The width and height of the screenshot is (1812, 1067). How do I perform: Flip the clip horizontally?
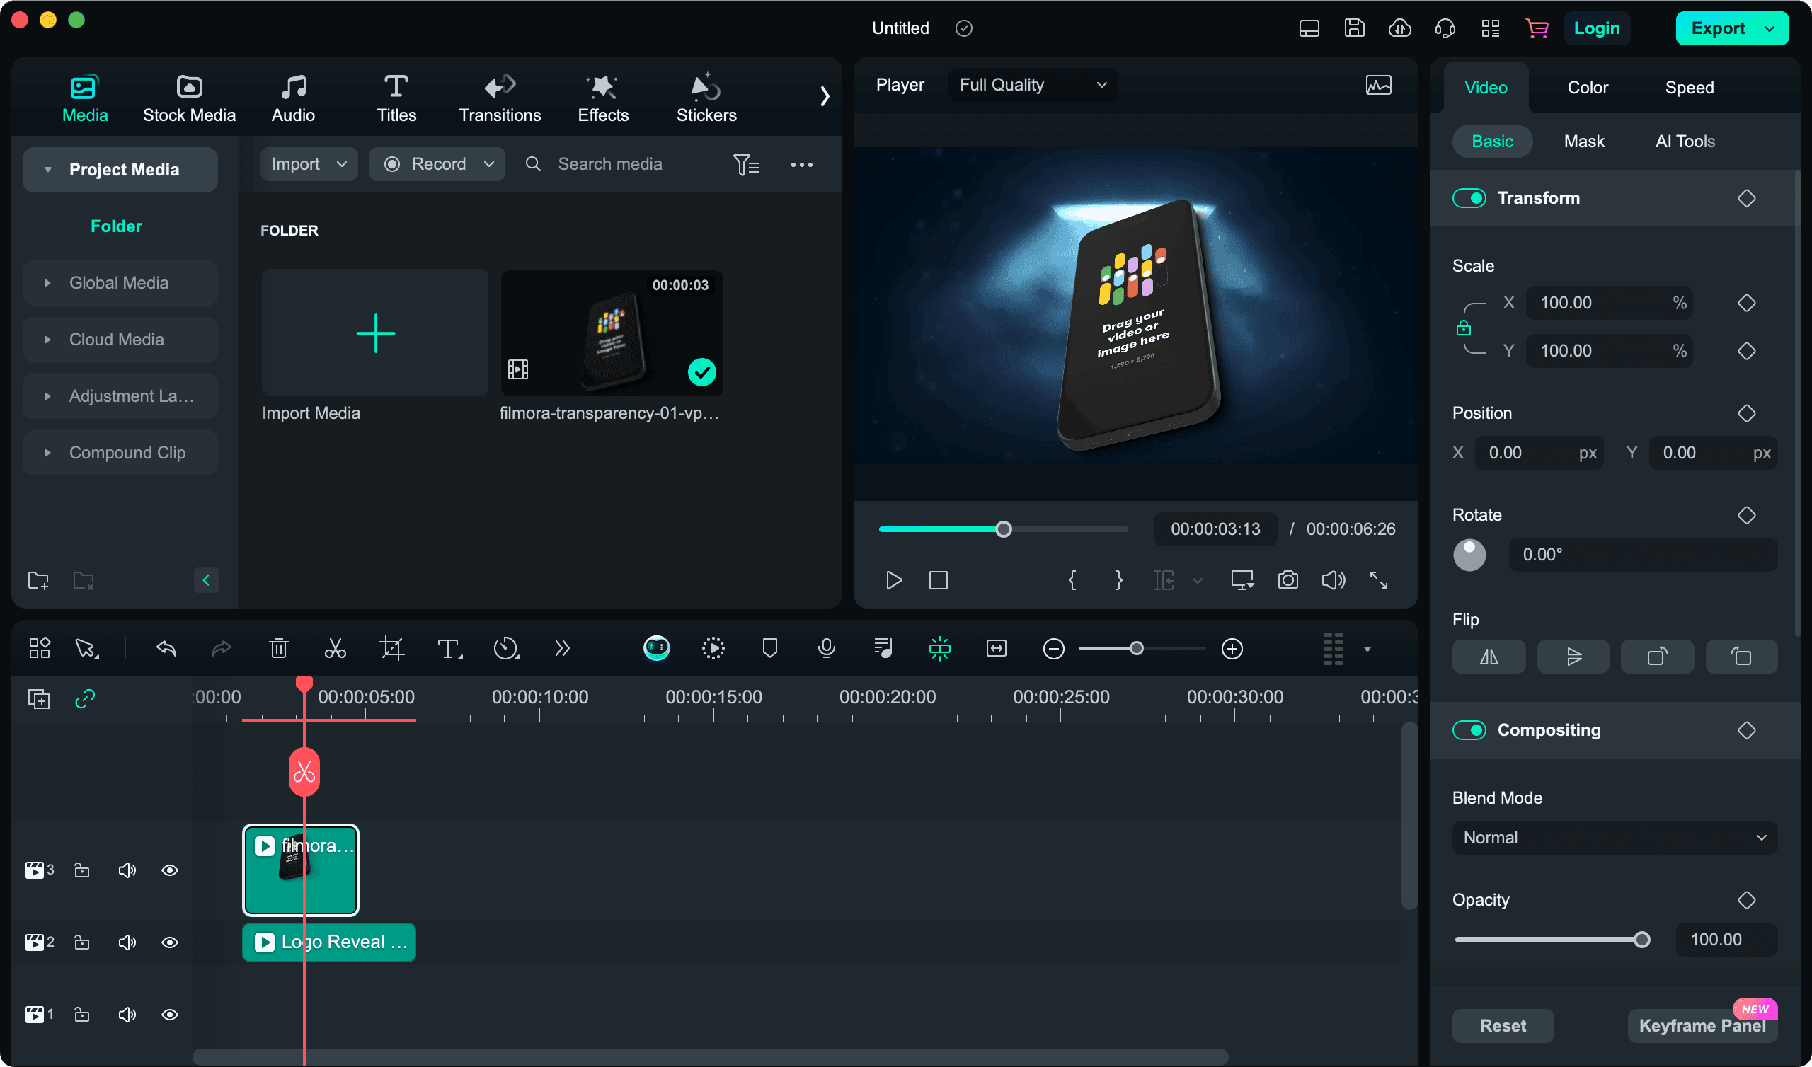click(x=1489, y=656)
